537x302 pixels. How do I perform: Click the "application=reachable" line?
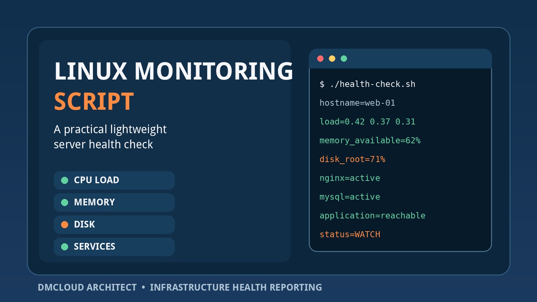pyautogui.click(x=373, y=216)
